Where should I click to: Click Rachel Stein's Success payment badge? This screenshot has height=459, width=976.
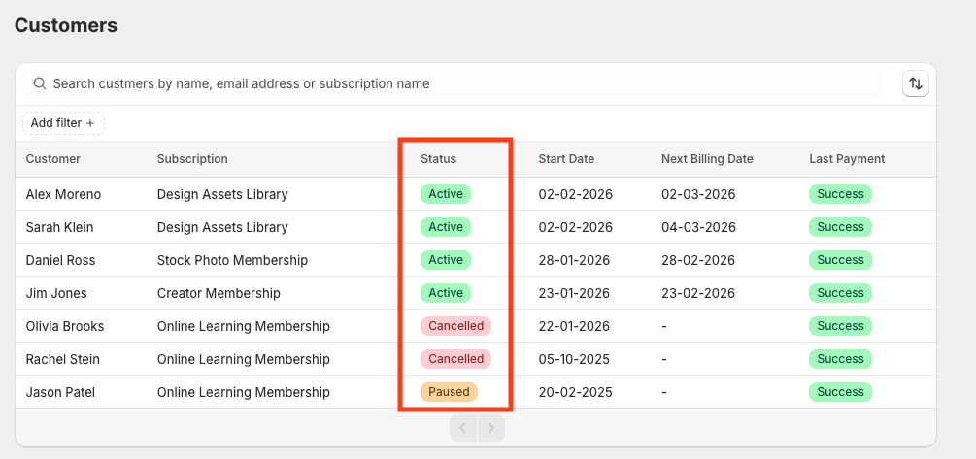(x=840, y=359)
